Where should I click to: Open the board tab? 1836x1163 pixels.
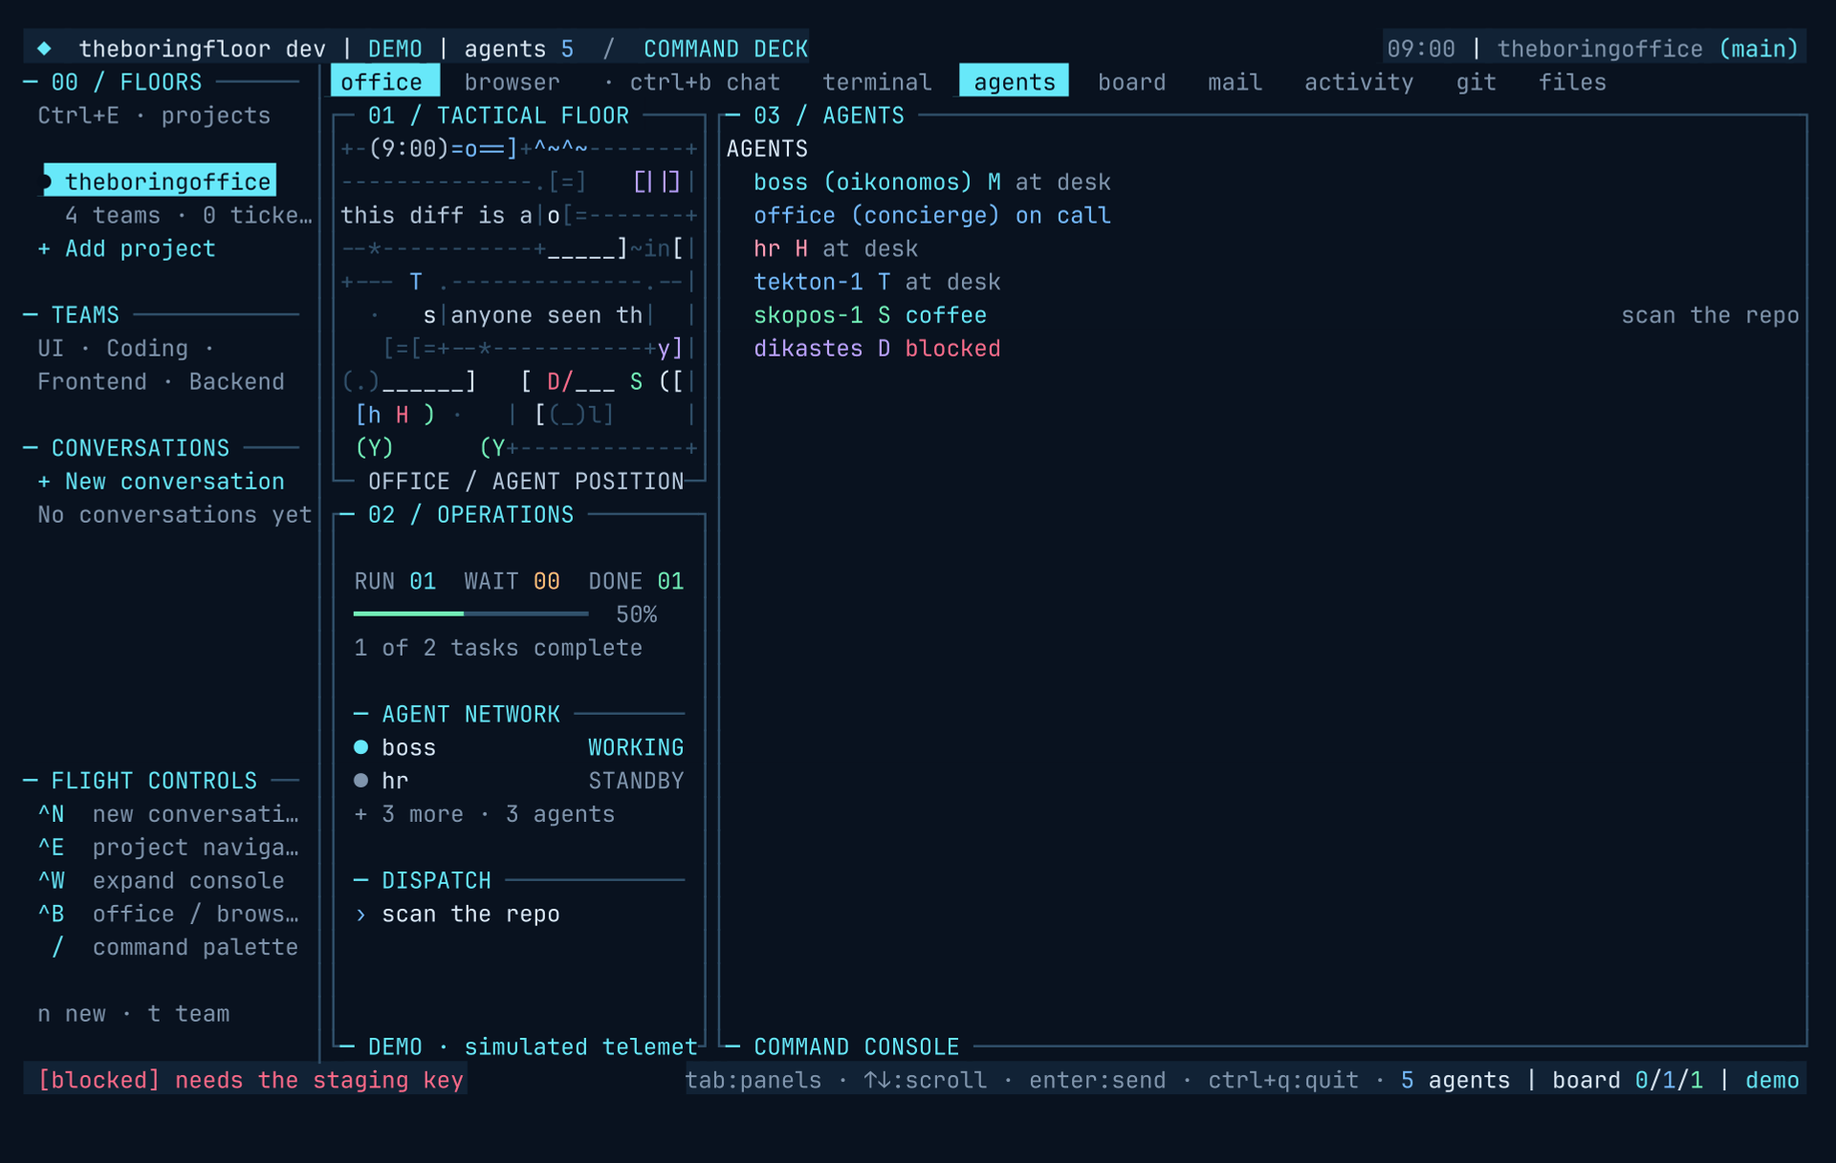tap(1131, 82)
